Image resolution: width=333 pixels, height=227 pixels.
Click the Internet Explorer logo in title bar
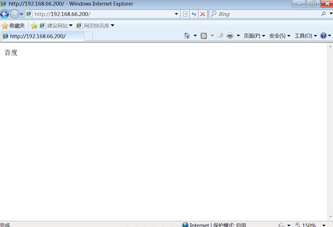tap(3, 4)
